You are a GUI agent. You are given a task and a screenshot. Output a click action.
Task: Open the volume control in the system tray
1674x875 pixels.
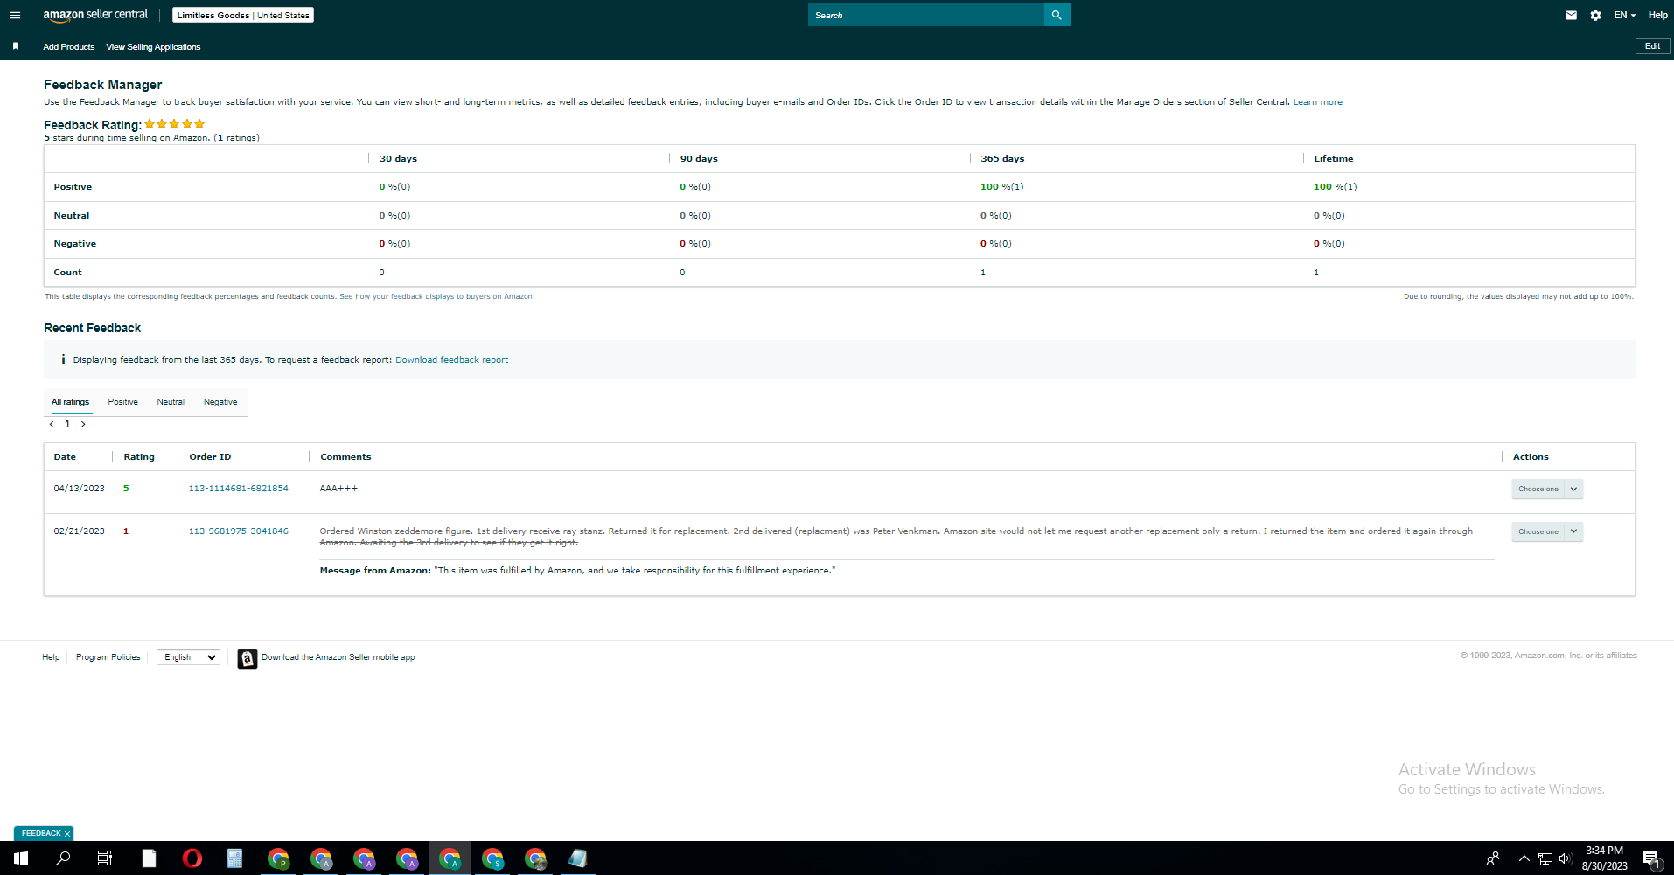pos(1566,858)
